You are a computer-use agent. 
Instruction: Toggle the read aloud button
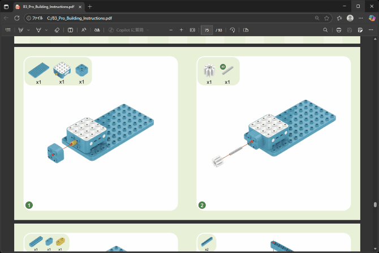pyautogui.click(x=84, y=29)
